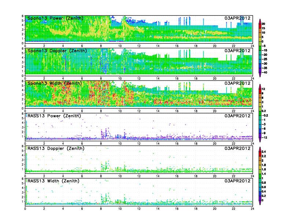The image size is (290, 224).
Task: Select the 03APR2012 date in RASS13 Width panel
Action: [237, 181]
